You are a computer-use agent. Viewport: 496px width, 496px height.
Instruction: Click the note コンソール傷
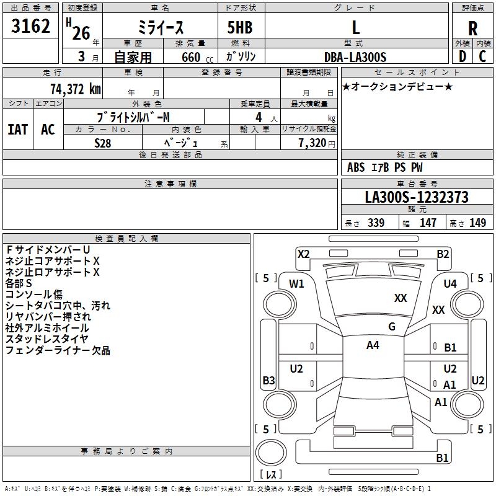(x=33, y=294)
